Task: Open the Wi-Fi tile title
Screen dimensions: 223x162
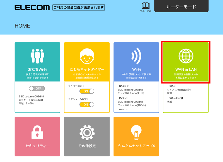Action: coord(136,69)
